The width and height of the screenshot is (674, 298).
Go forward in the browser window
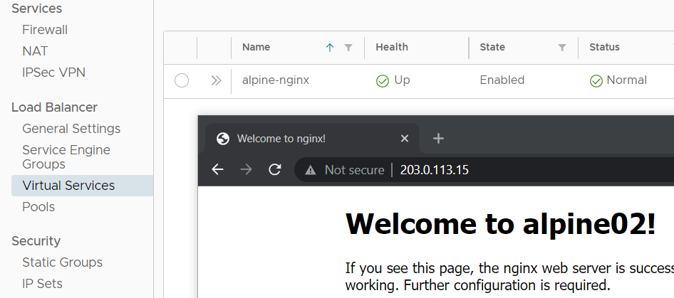point(247,169)
